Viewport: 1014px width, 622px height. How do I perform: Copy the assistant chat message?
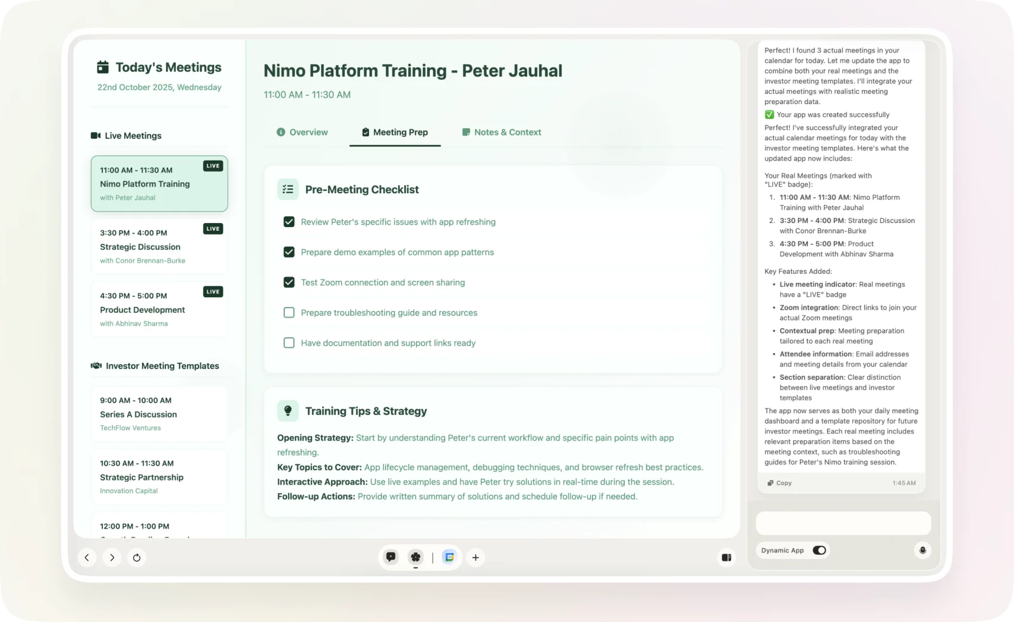[x=779, y=483]
